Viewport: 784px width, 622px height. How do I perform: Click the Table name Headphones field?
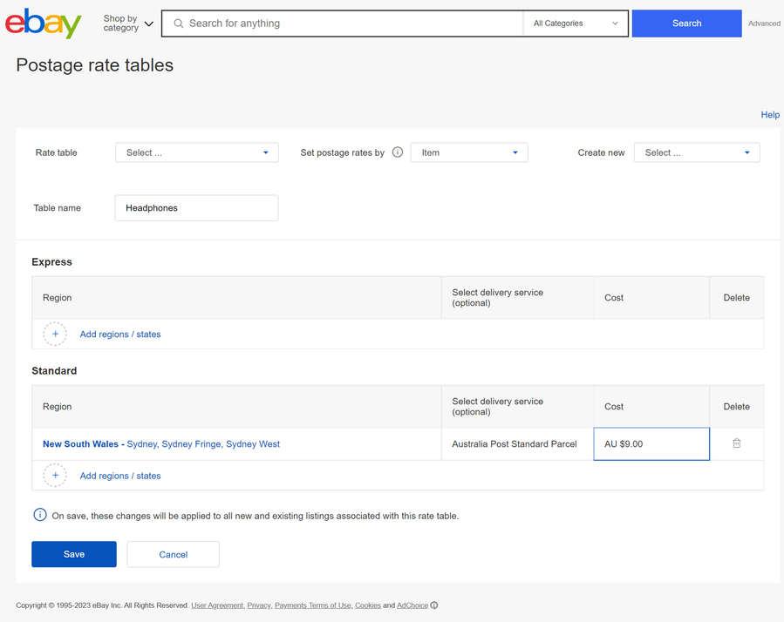click(196, 208)
